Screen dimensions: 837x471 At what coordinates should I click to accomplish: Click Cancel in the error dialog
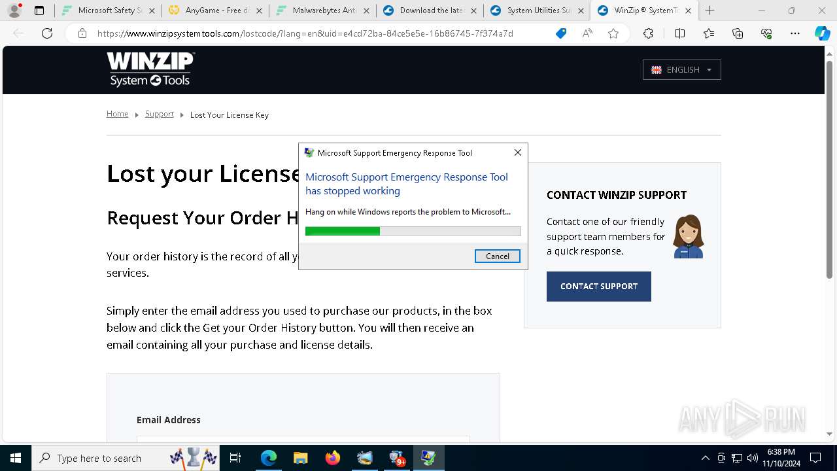[498, 256]
